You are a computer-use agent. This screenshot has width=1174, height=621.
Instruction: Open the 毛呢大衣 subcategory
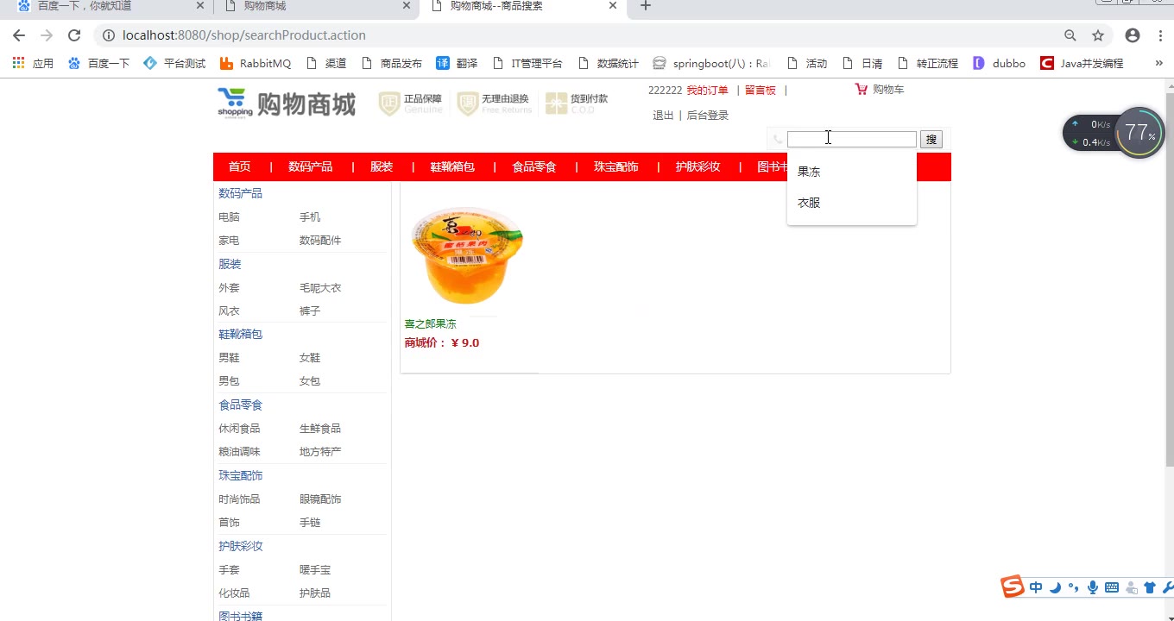[x=320, y=288]
